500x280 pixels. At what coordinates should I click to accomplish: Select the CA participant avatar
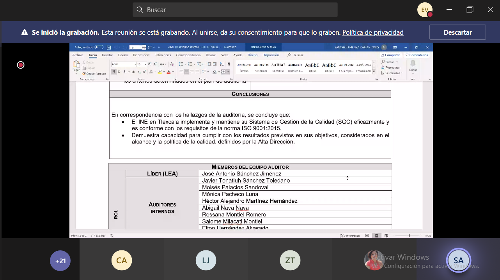pos(122,261)
